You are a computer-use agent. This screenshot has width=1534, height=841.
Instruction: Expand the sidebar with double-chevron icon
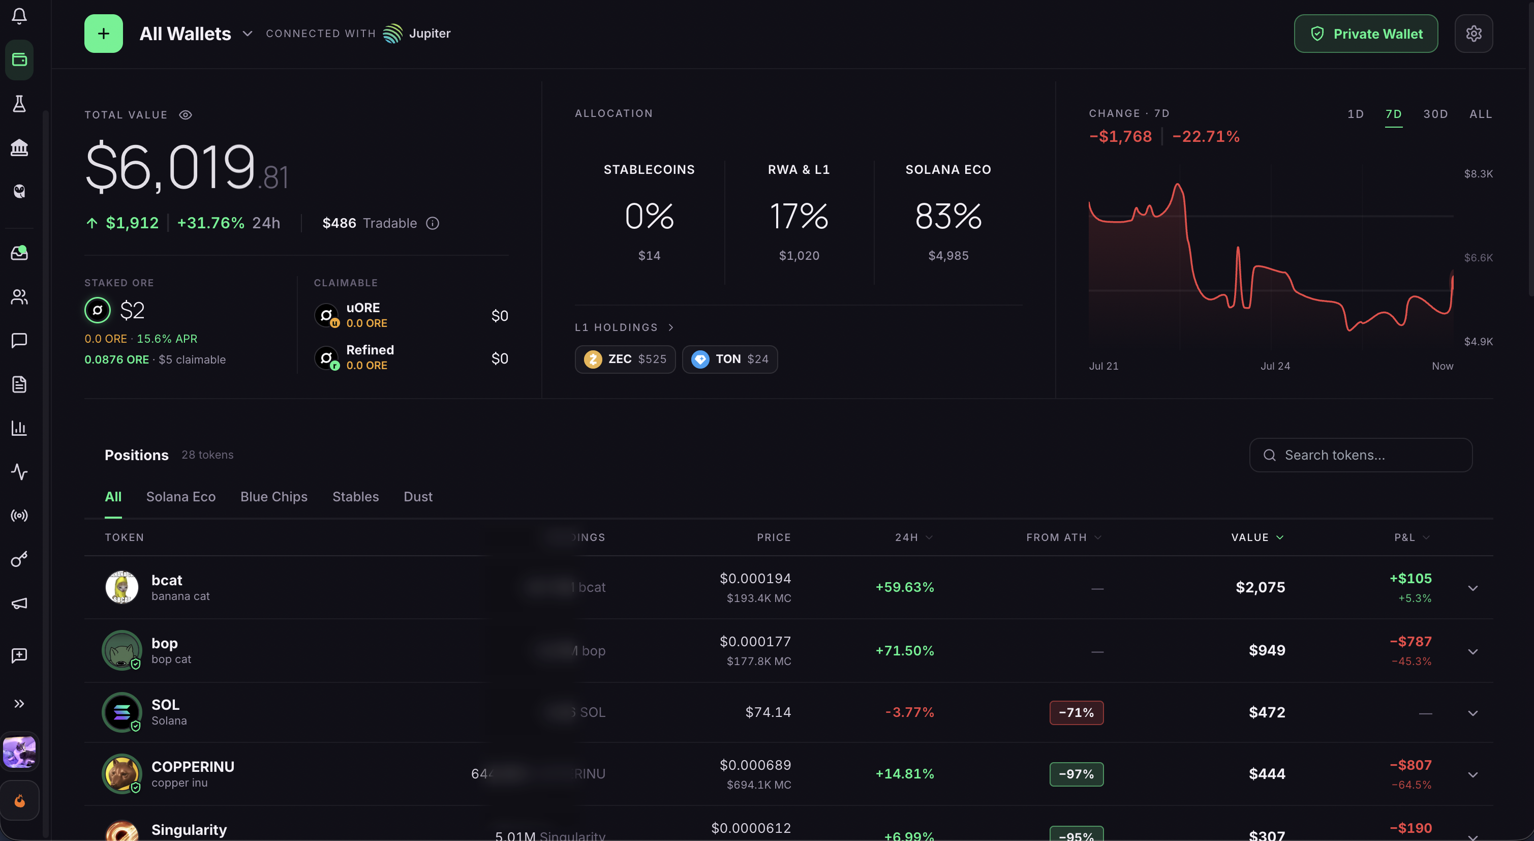19,703
